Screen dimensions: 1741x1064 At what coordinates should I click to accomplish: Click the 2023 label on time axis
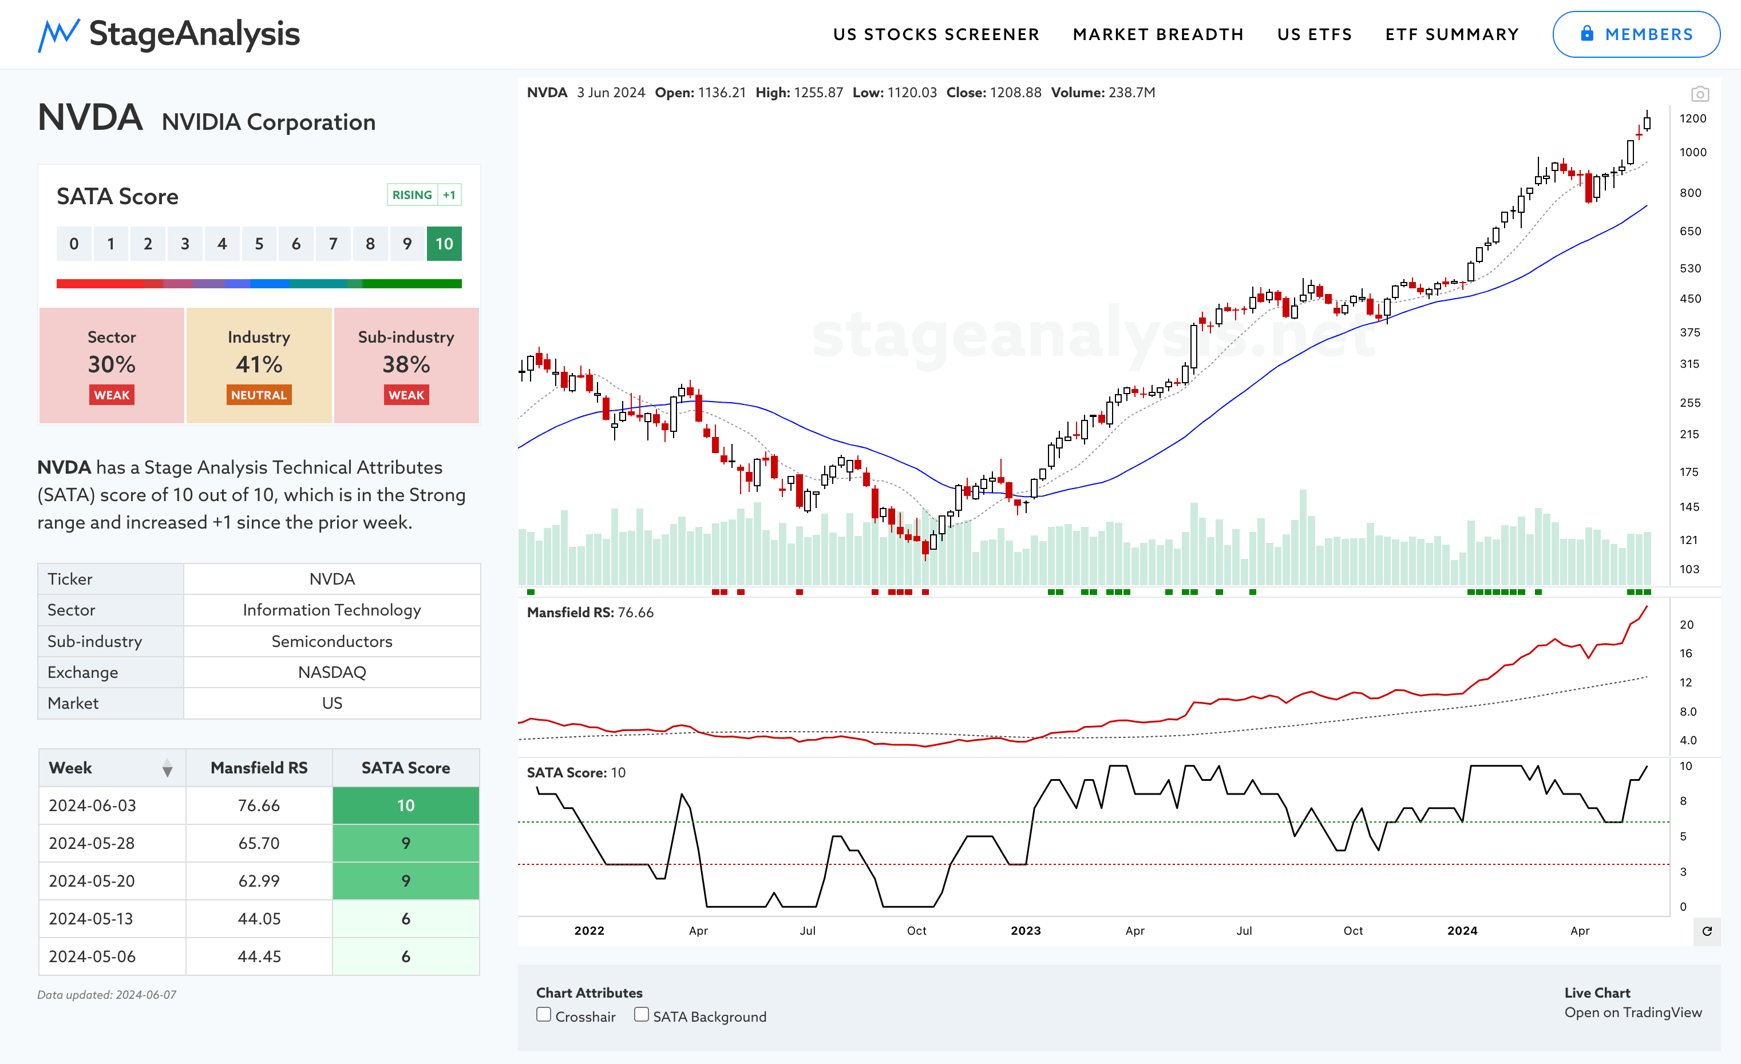[x=1025, y=931]
